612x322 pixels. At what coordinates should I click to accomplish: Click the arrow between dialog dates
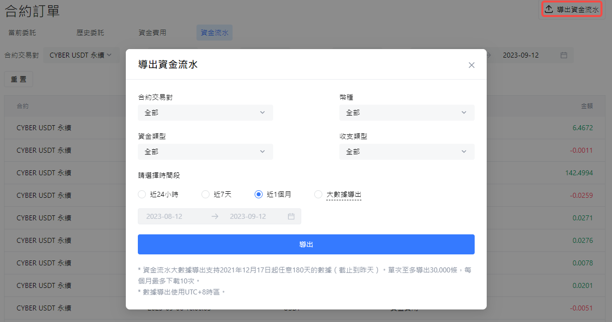tap(215, 216)
